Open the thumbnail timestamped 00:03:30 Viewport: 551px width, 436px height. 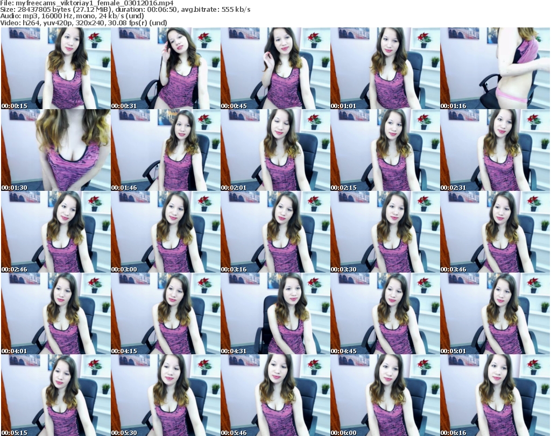(385, 232)
